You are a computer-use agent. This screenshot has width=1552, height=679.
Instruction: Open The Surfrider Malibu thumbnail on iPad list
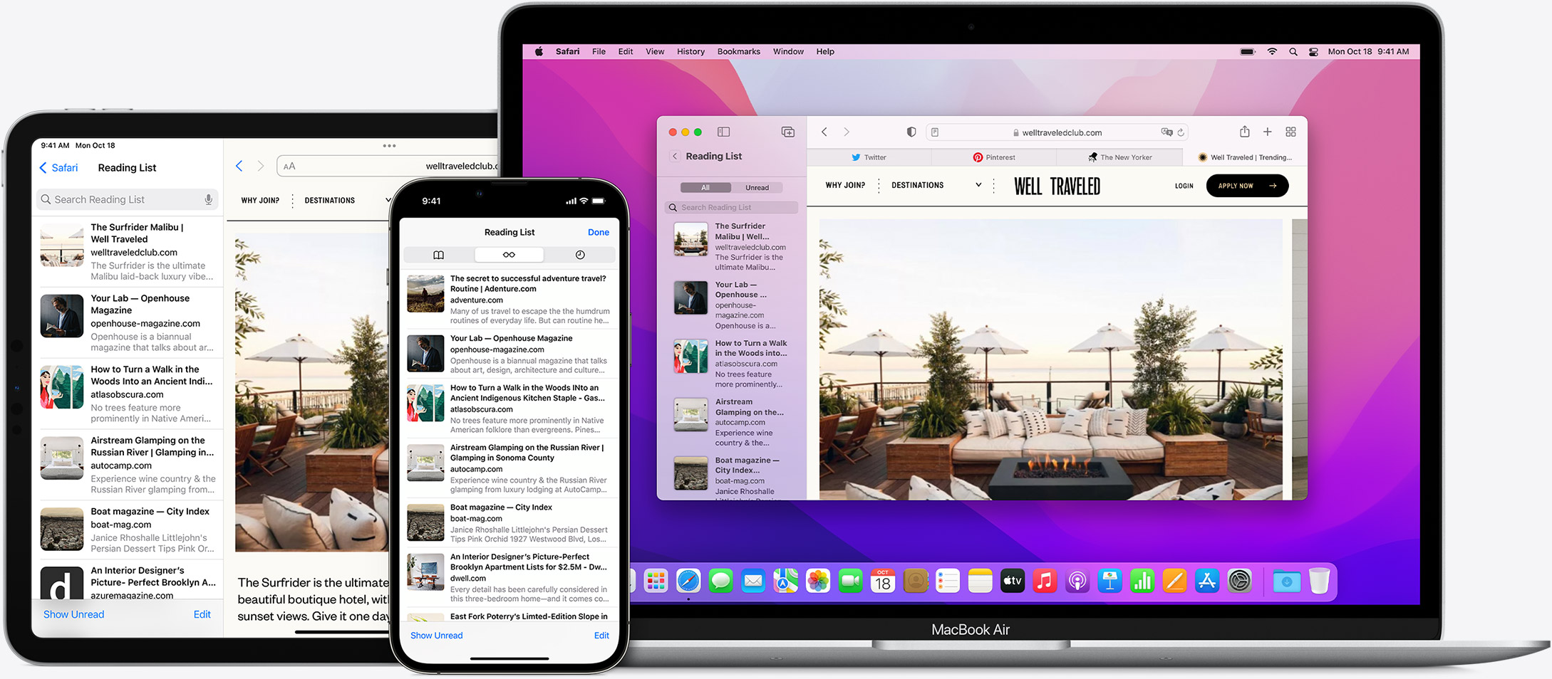pyautogui.click(x=62, y=246)
